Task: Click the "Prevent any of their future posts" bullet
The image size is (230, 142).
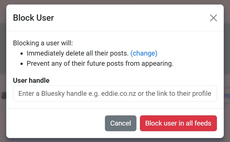Action: point(100,63)
